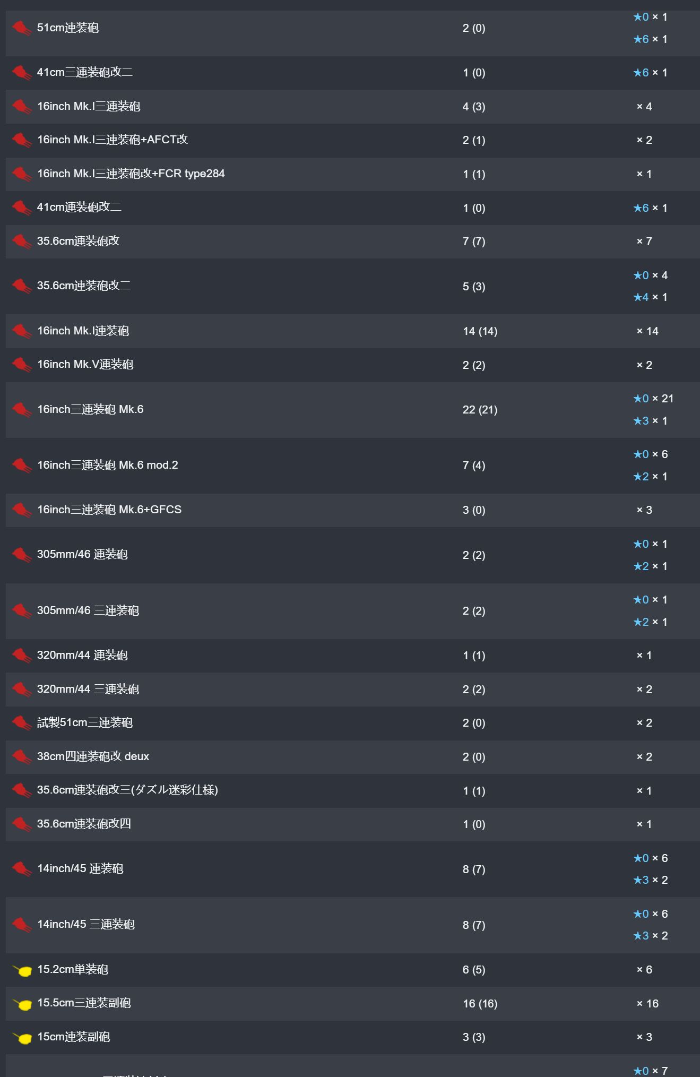Click the 16inch三連装砲 Mk.6 mod.2 name
The height and width of the screenshot is (1077, 700).
108,465
